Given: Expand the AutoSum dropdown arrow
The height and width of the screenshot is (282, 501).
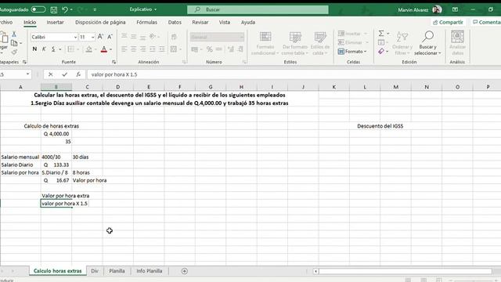Looking at the screenshot, I should [x=388, y=34].
